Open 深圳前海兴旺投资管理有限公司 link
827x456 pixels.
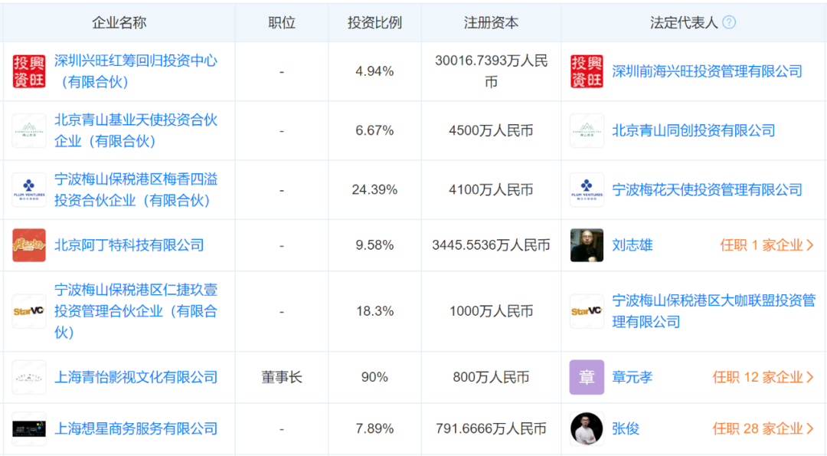tap(707, 71)
